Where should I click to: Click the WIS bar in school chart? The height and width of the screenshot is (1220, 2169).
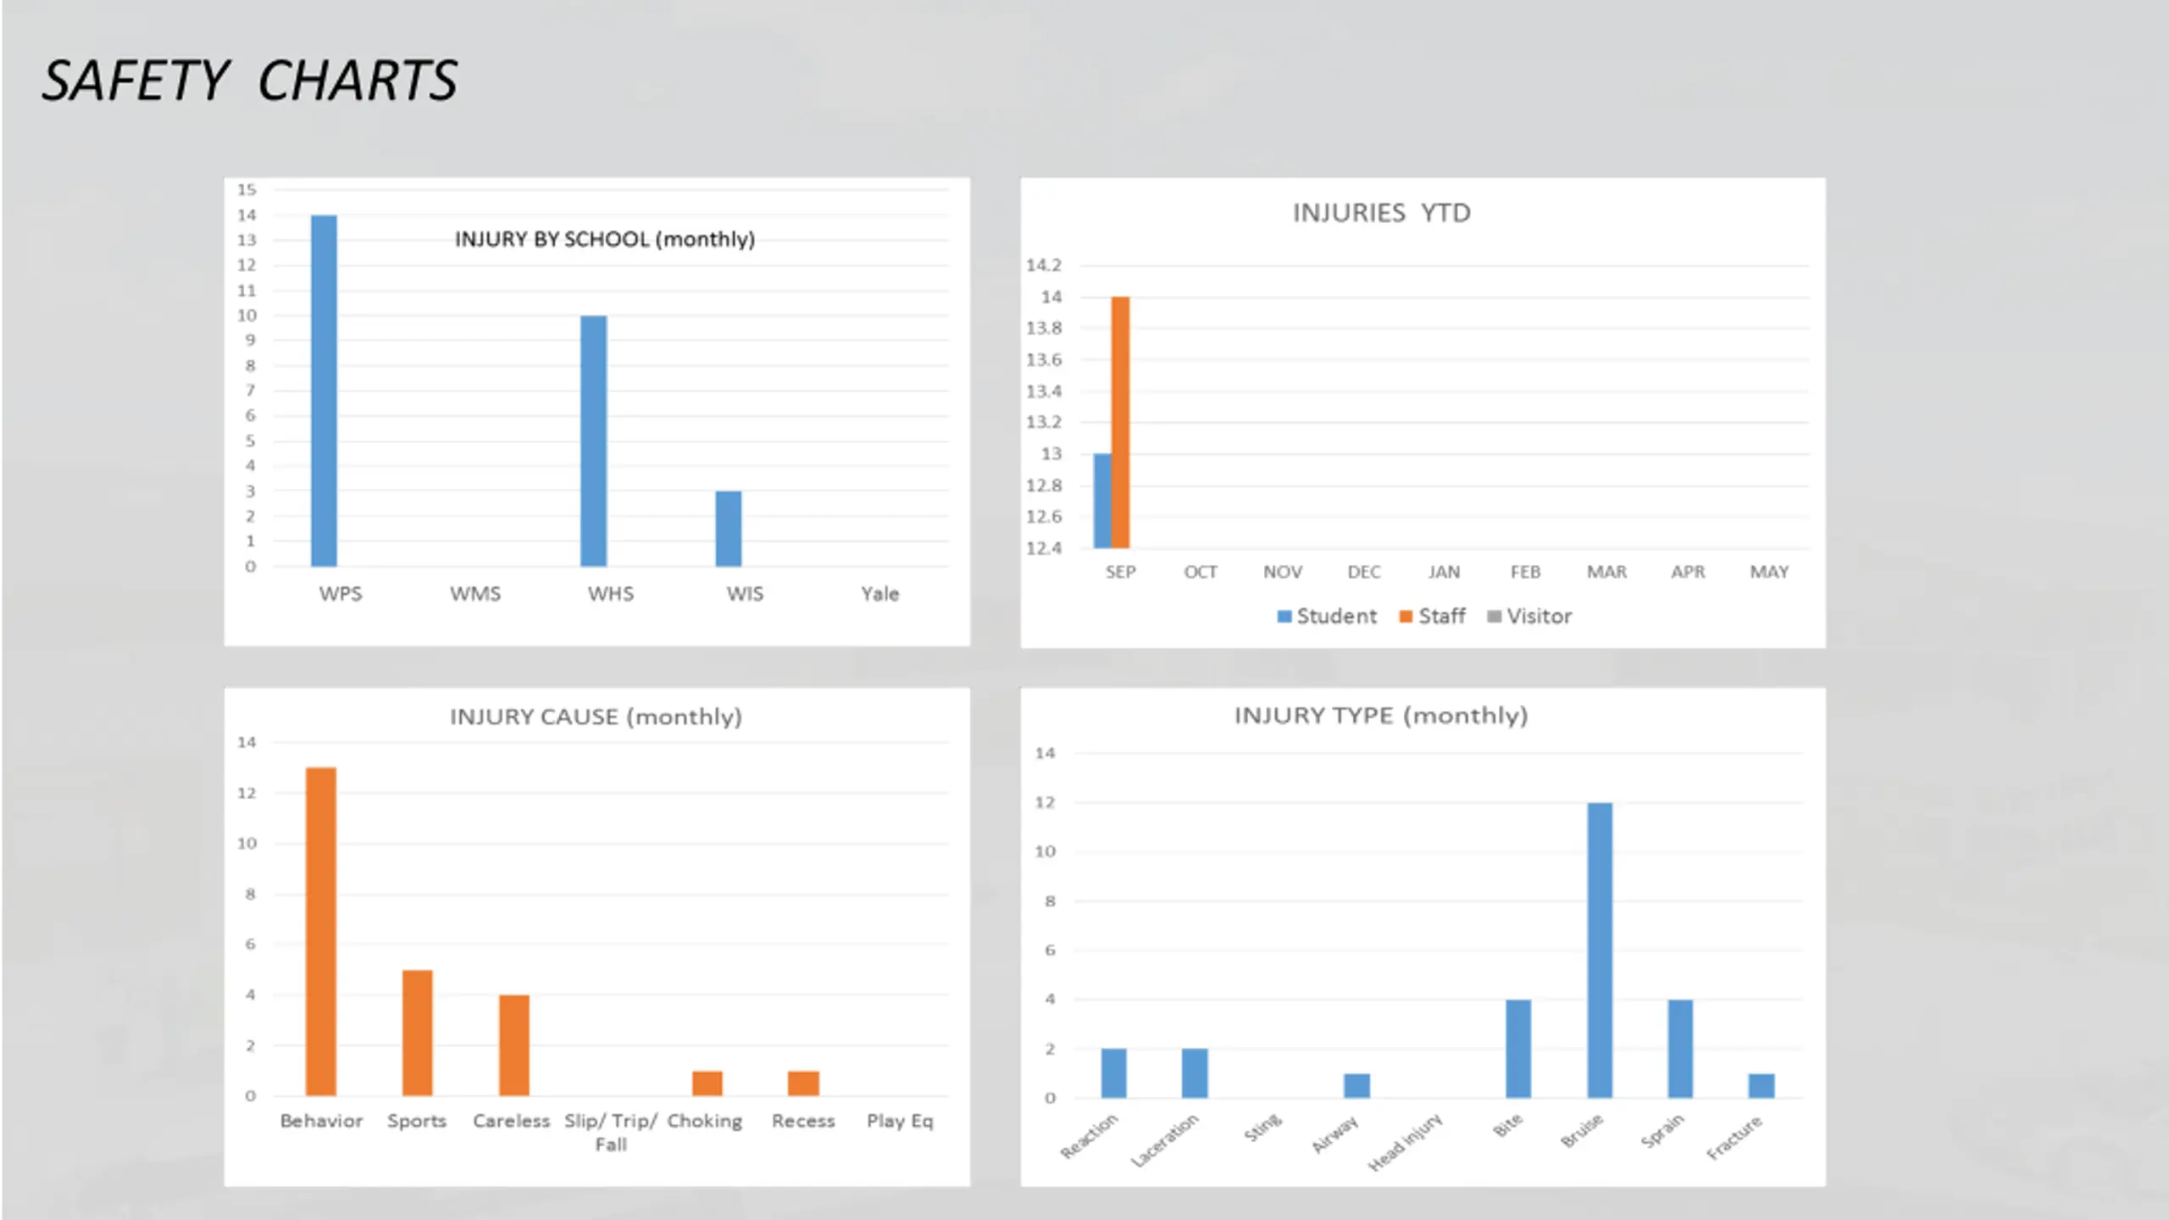[x=728, y=529]
